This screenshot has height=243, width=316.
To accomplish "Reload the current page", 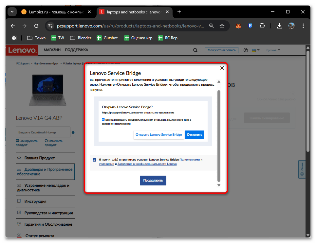I will click(36, 26).
